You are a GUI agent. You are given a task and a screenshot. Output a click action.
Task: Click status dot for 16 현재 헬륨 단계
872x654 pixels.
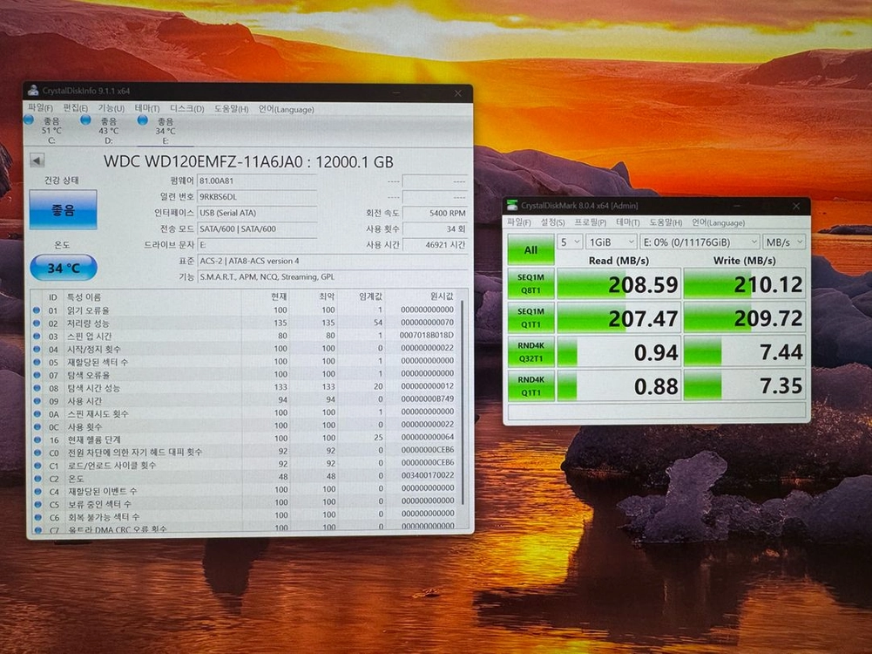(x=37, y=439)
